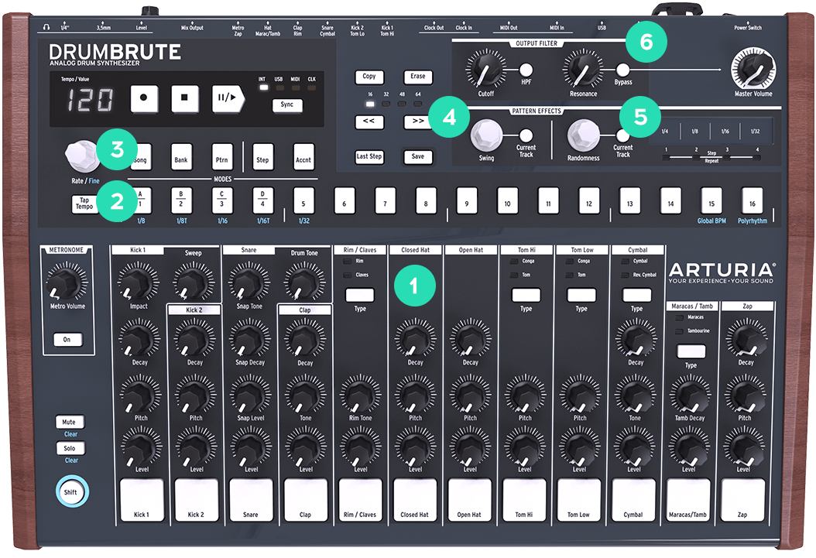Tap the Closed Hat pad
The image size is (816, 558).
(415, 500)
